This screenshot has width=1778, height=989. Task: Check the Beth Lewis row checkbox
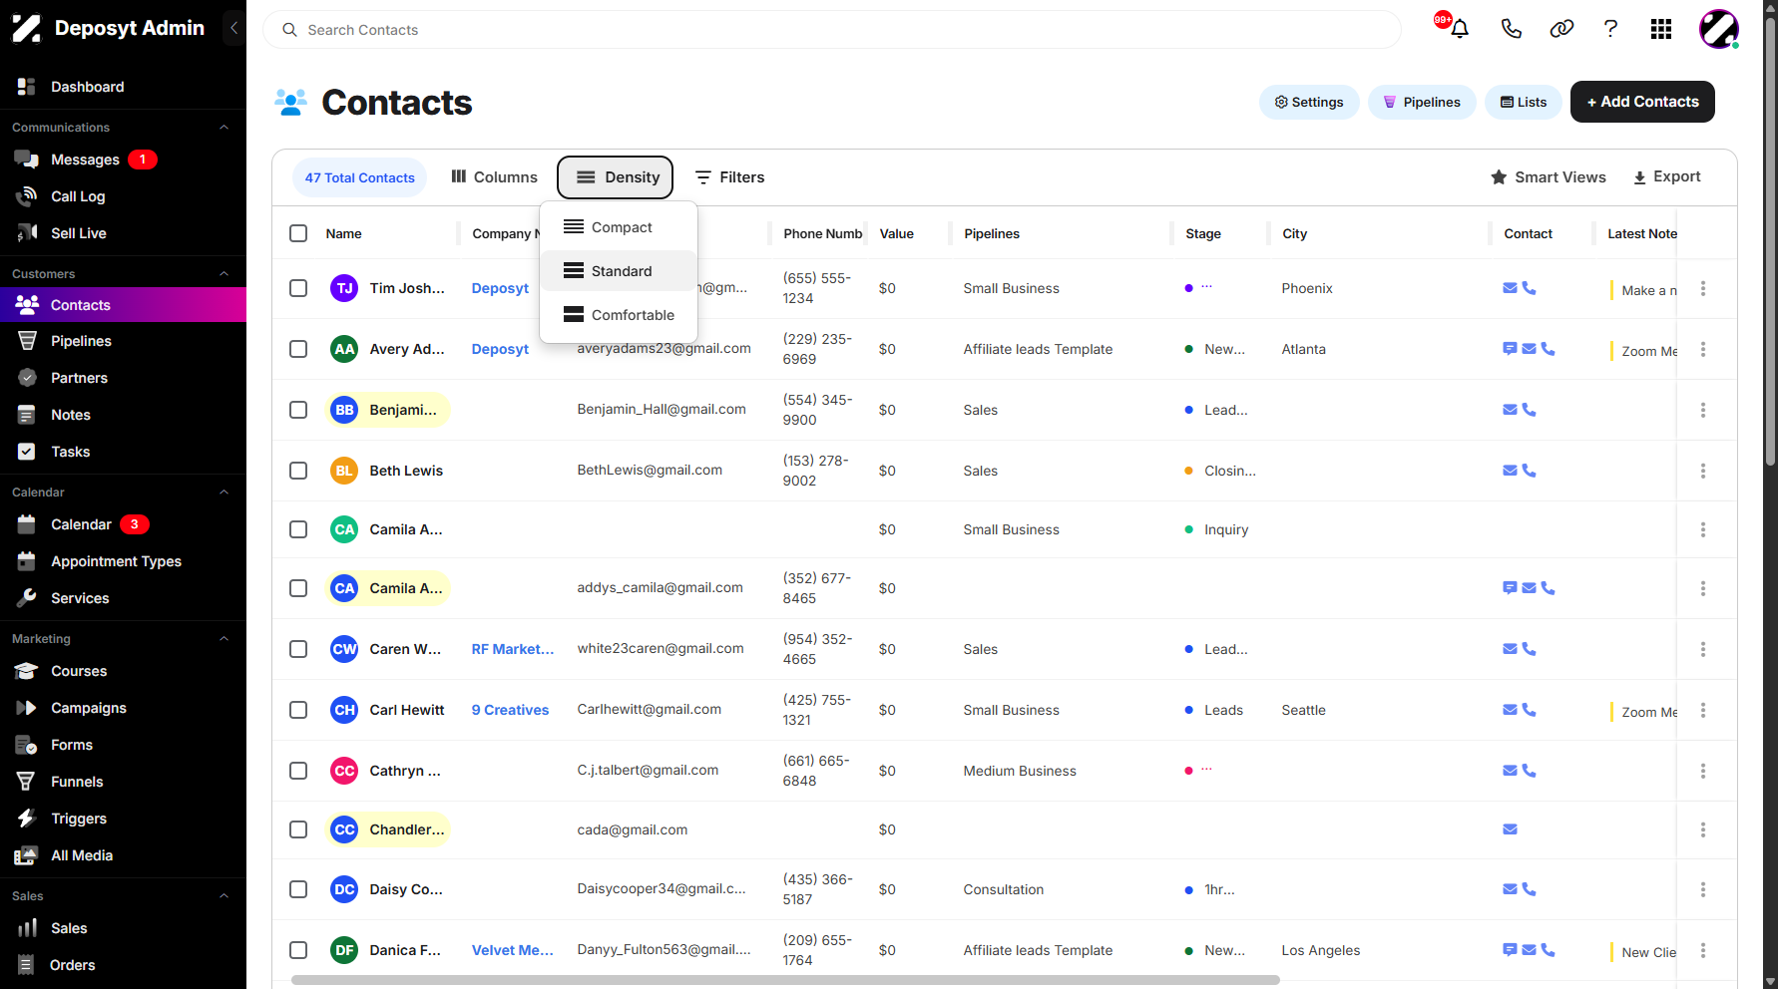(x=298, y=471)
